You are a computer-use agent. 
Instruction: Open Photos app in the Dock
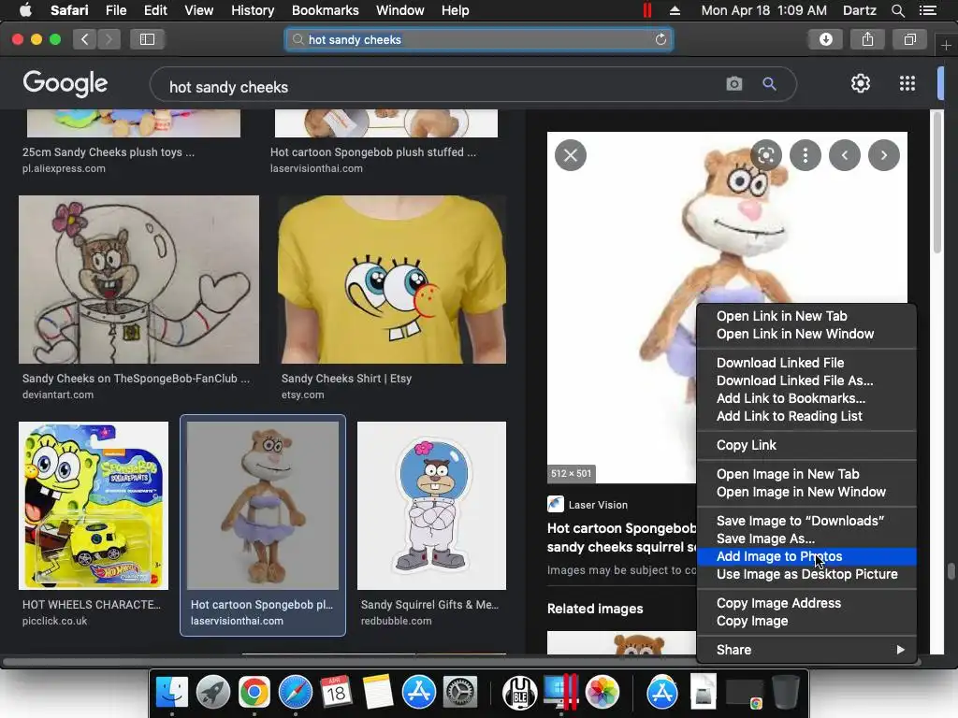click(602, 692)
